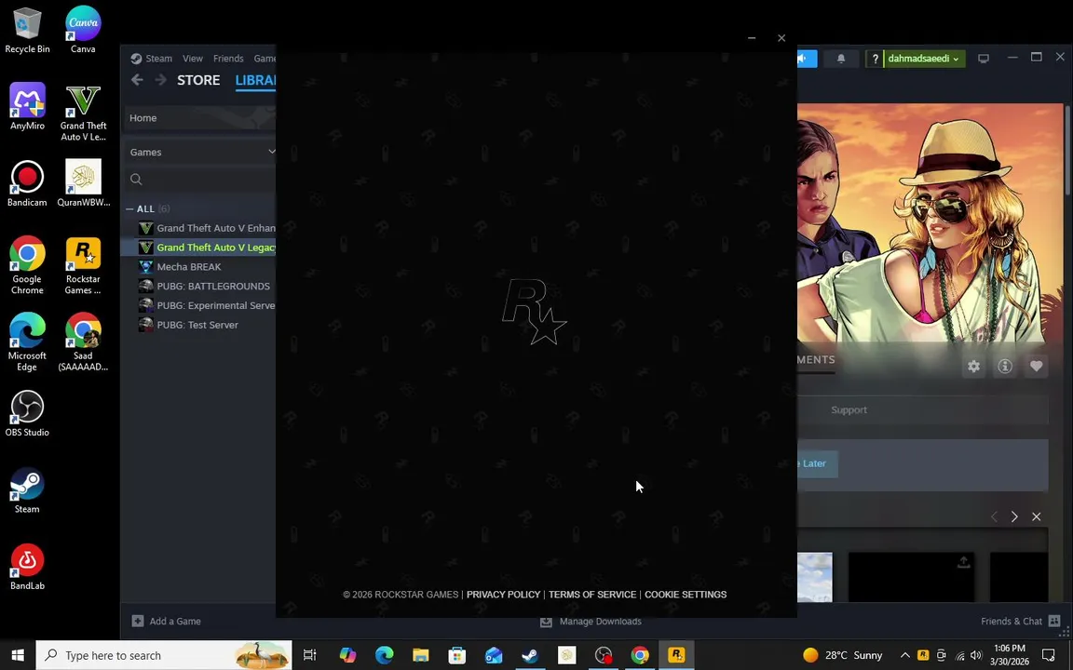Open View menu in Steam
This screenshot has width=1073, height=670.
pyautogui.click(x=192, y=58)
